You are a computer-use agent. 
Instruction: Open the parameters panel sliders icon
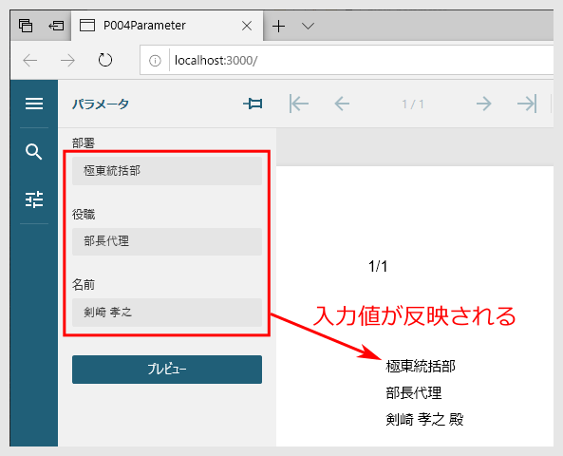[x=34, y=199]
